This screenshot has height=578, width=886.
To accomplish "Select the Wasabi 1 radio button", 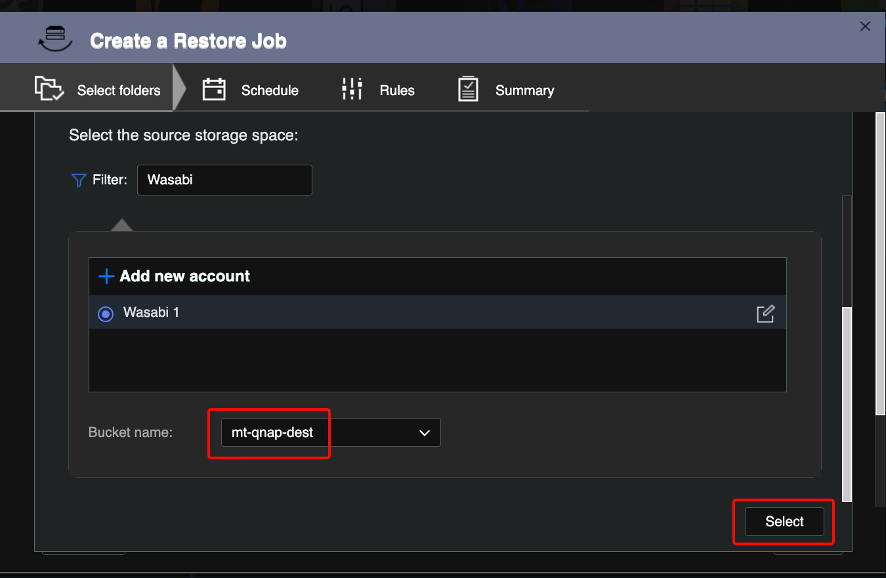I will [105, 314].
